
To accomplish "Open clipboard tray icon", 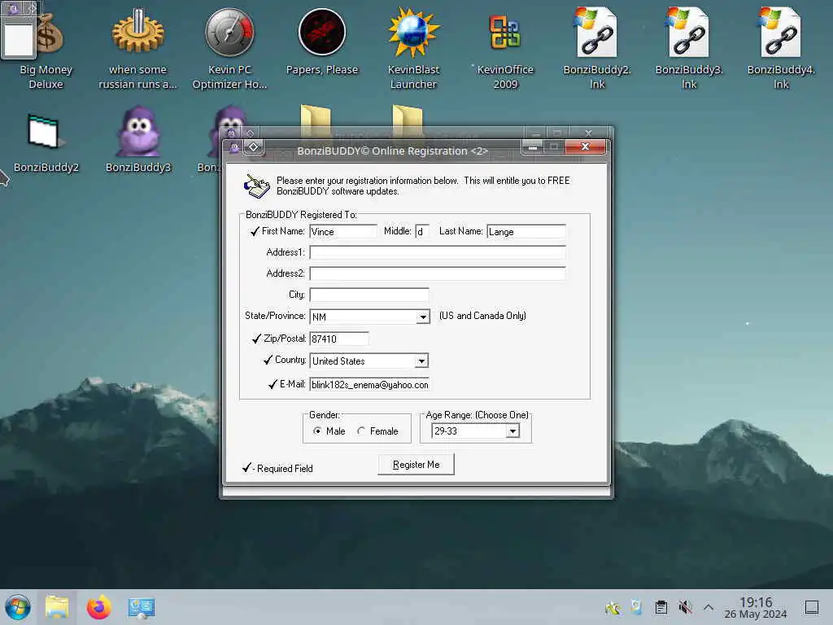I will click(x=661, y=607).
